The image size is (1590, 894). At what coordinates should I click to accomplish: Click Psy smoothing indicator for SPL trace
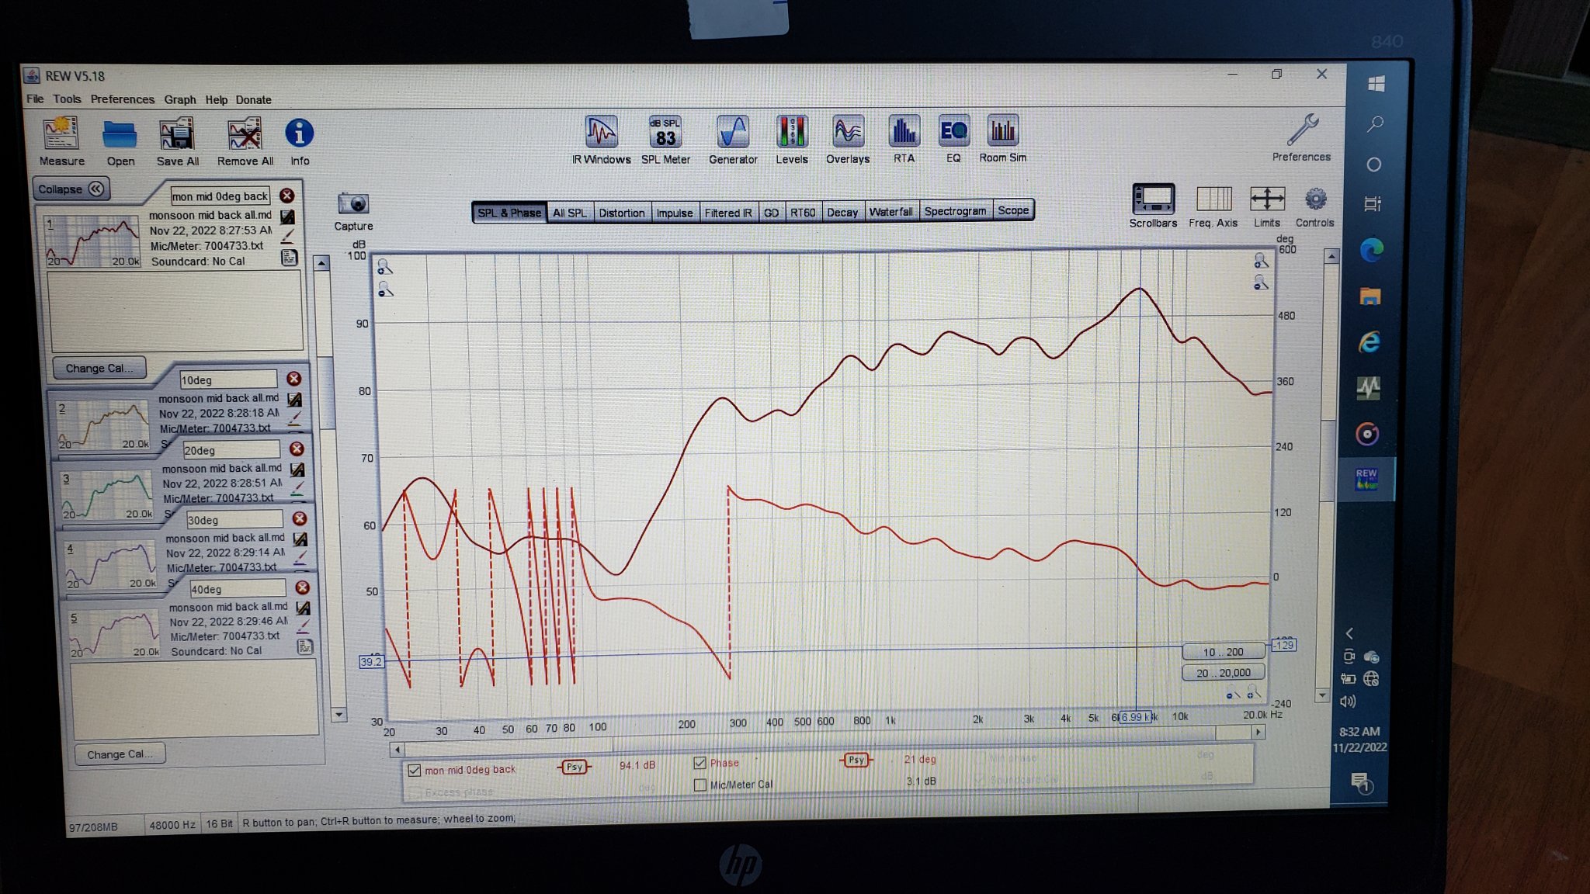(574, 767)
